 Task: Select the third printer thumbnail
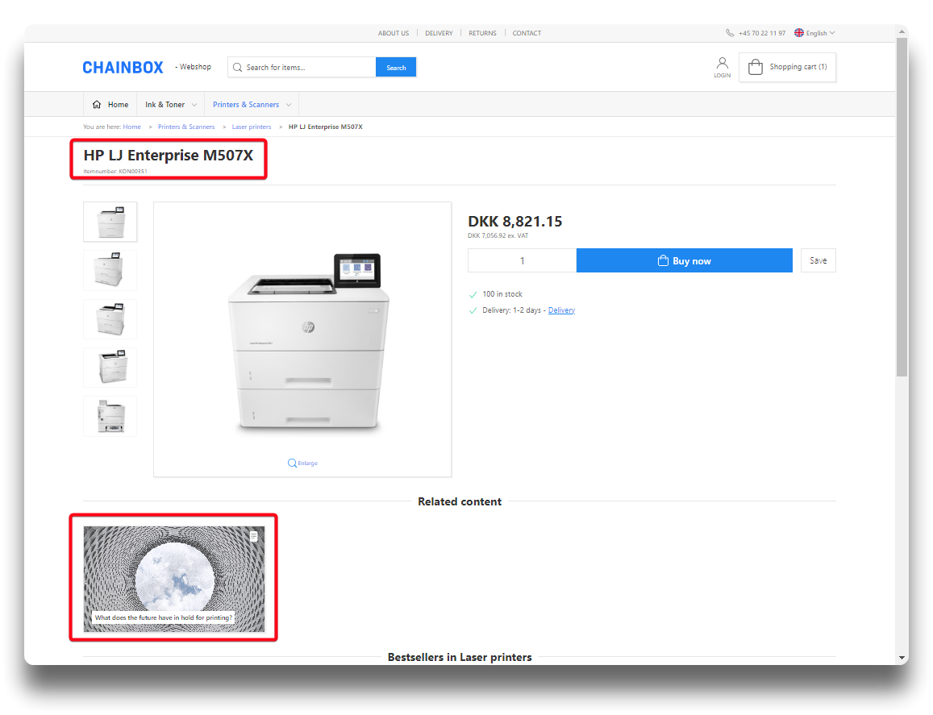110,319
